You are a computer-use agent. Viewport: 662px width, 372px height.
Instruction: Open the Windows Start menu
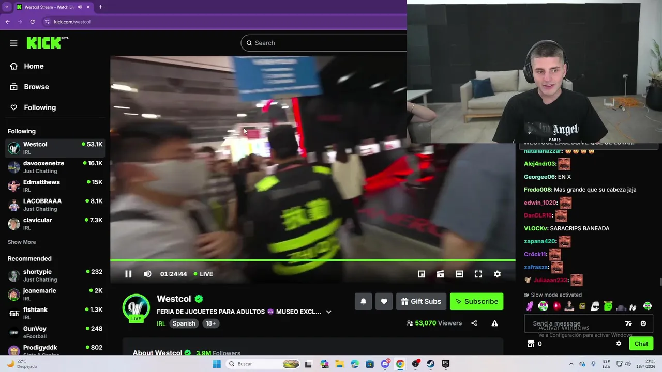tap(217, 364)
